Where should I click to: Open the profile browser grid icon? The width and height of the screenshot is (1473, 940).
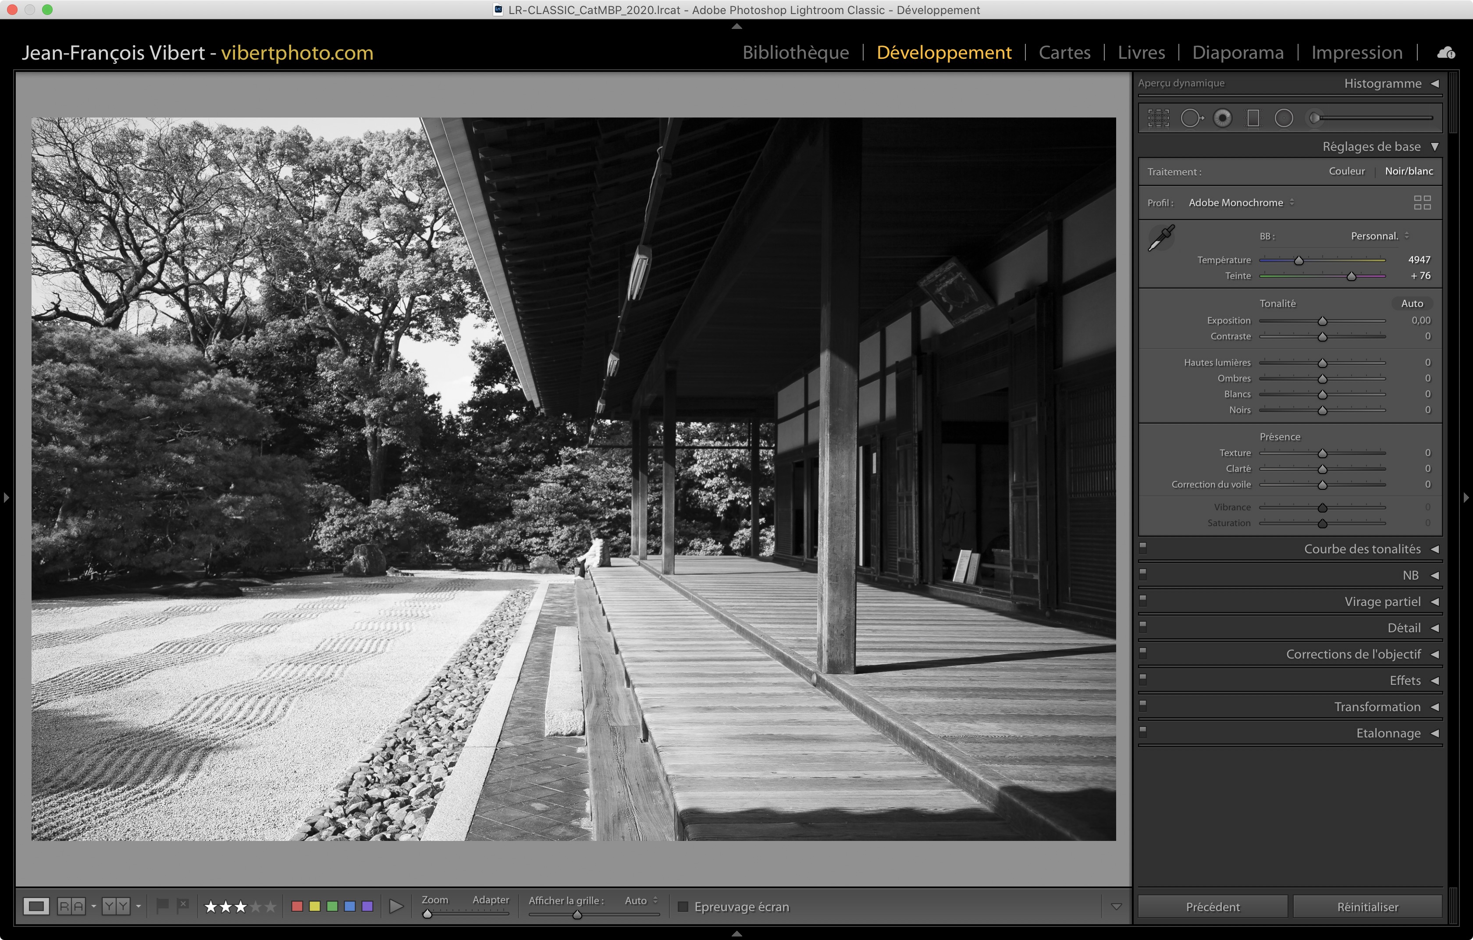[1422, 203]
